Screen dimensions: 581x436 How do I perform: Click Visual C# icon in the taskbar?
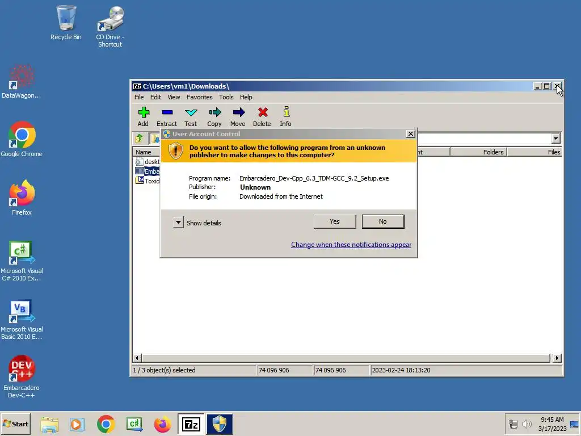[x=134, y=424]
